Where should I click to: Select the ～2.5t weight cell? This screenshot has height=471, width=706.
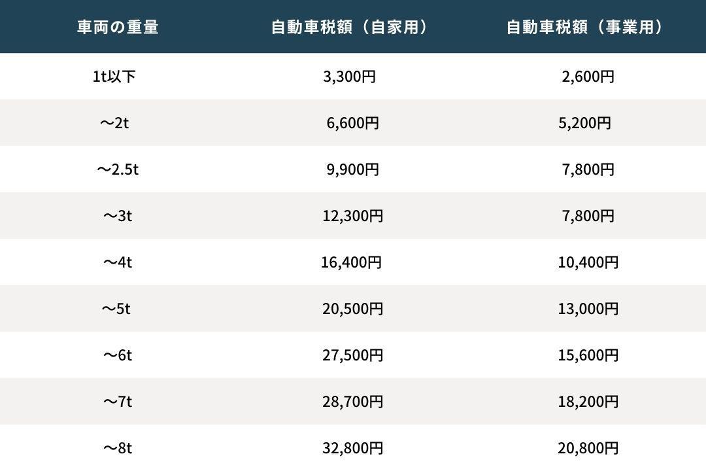click(118, 169)
